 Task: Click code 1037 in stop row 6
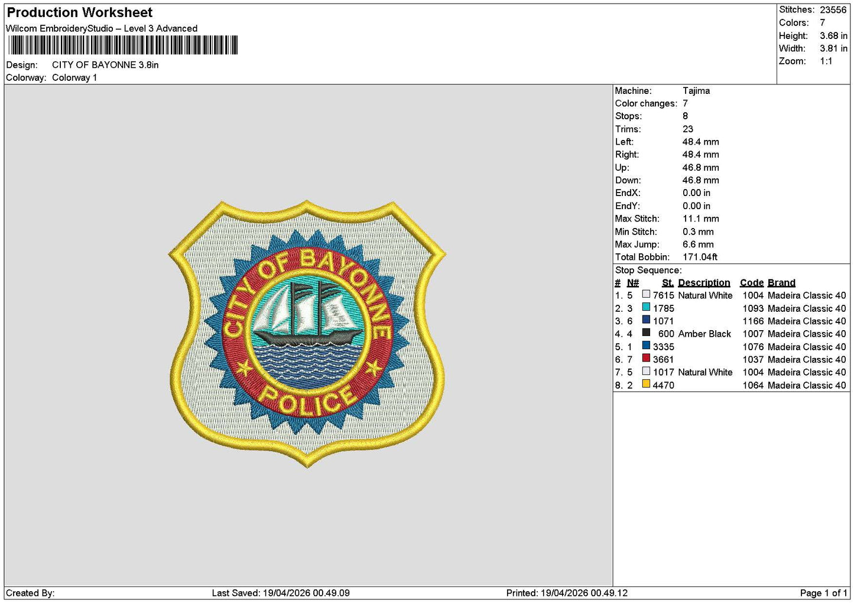pos(753,360)
